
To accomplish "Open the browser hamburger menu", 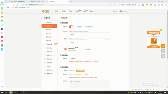I will pyautogui.click(x=166, y=5).
